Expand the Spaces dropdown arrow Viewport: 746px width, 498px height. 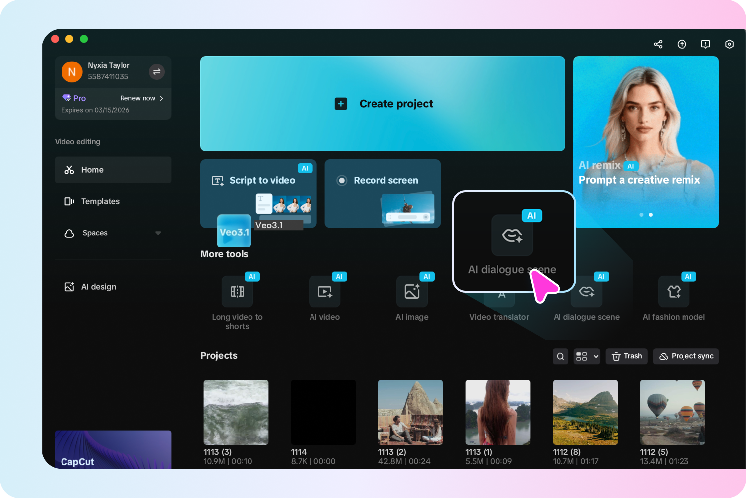click(158, 233)
